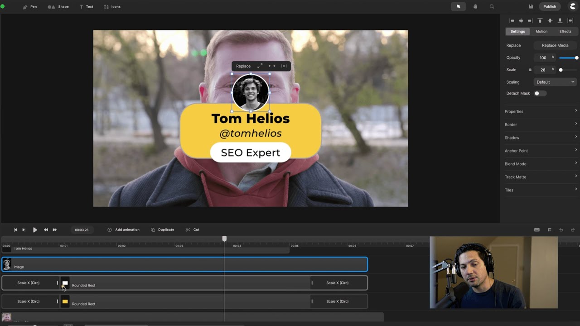Click the Scale slider

[x=568, y=70]
